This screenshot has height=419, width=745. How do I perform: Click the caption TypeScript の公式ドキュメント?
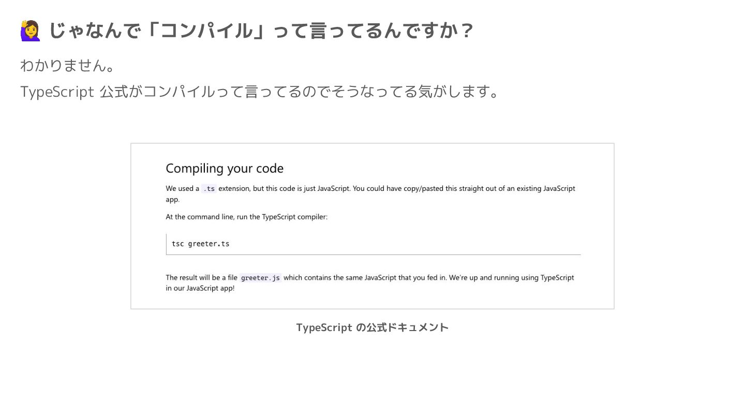[373, 327]
